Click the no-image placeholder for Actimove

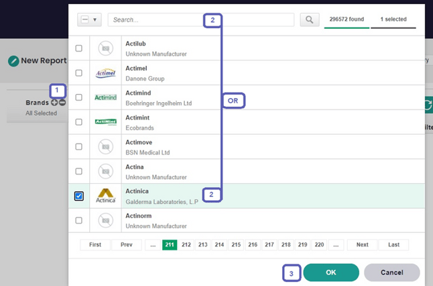105,146
